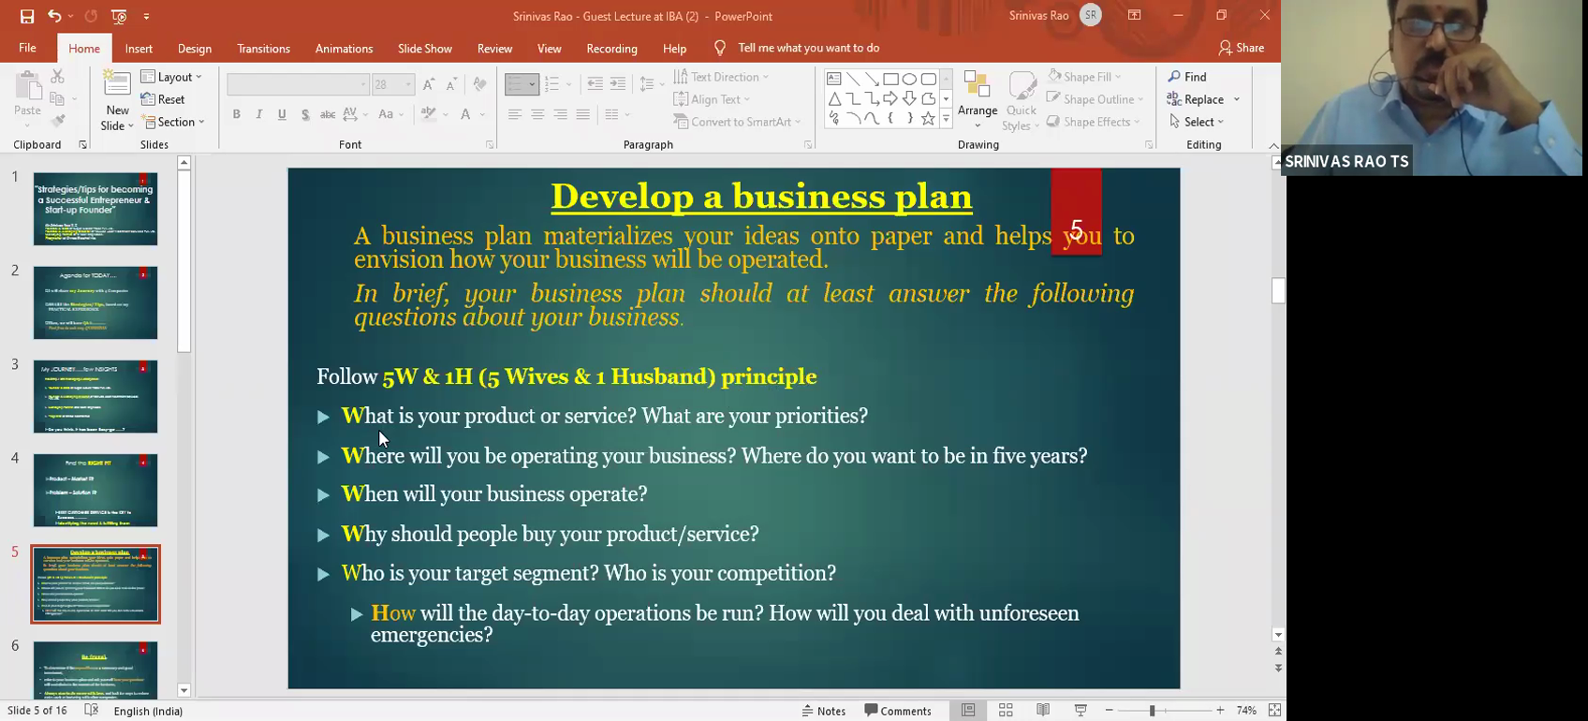Open the Transitions tab
The width and height of the screenshot is (1588, 721).
pos(263,49)
